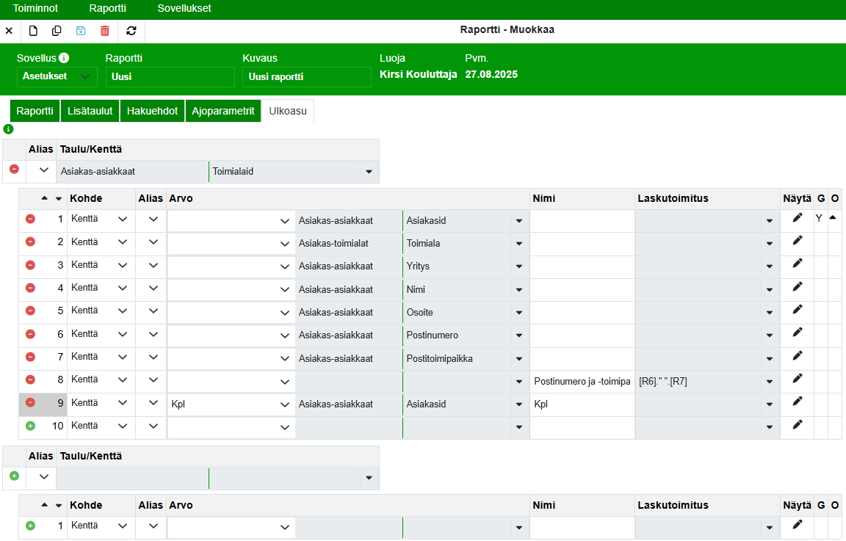
Task: Switch to the Hakuehdot tab
Action: (152, 111)
